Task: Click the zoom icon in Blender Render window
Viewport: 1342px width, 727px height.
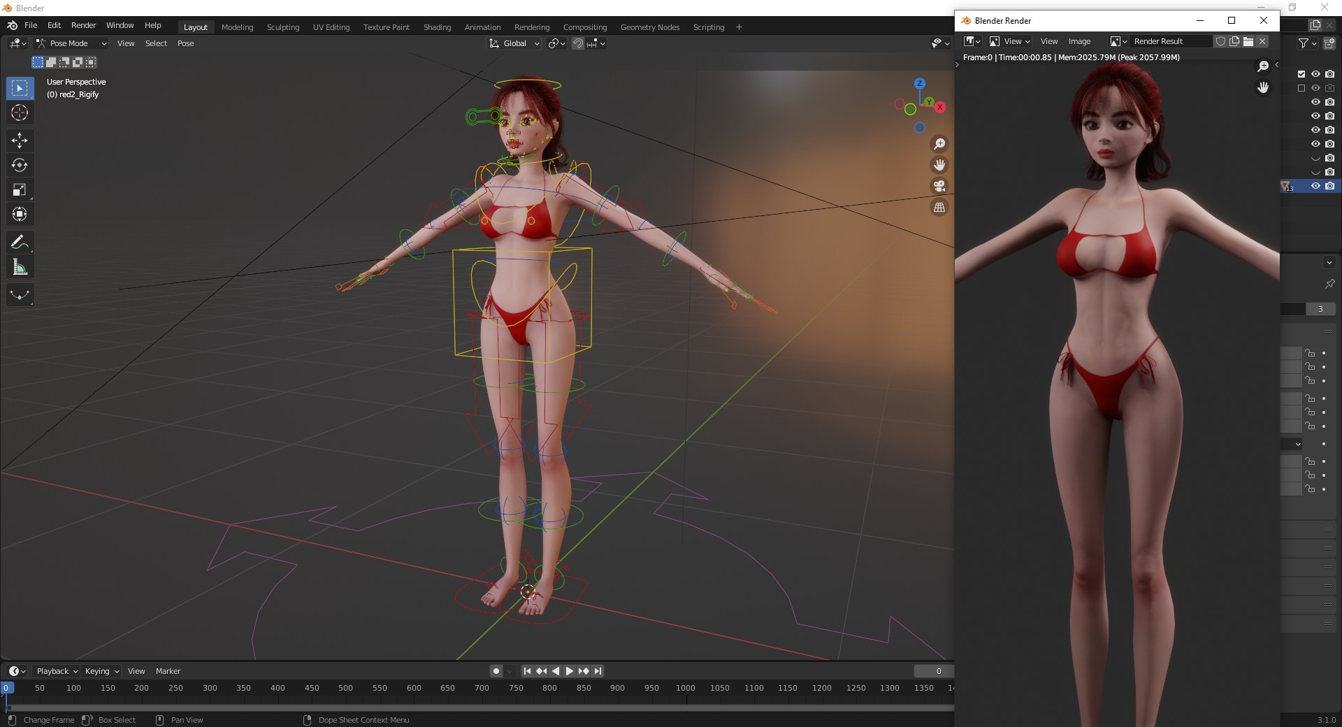Action: [1263, 66]
